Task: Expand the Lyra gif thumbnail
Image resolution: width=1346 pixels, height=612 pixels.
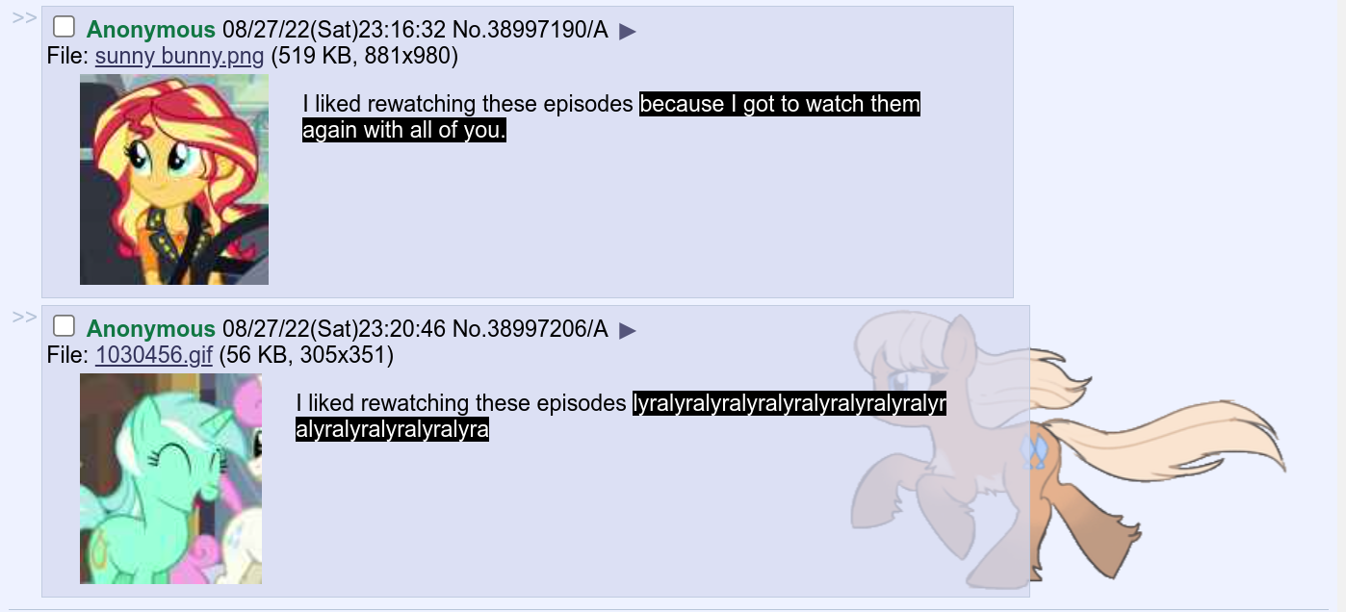Action: tap(170, 479)
